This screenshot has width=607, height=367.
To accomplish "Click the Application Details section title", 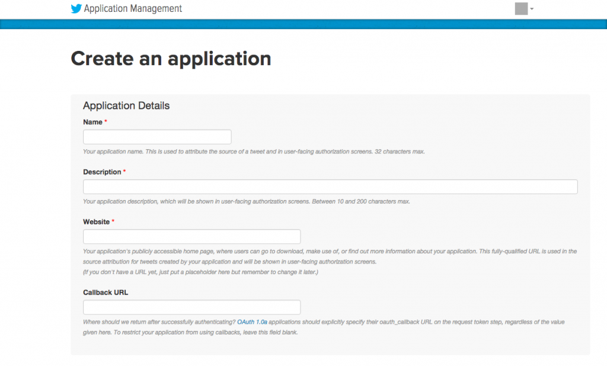I will [x=126, y=105].
